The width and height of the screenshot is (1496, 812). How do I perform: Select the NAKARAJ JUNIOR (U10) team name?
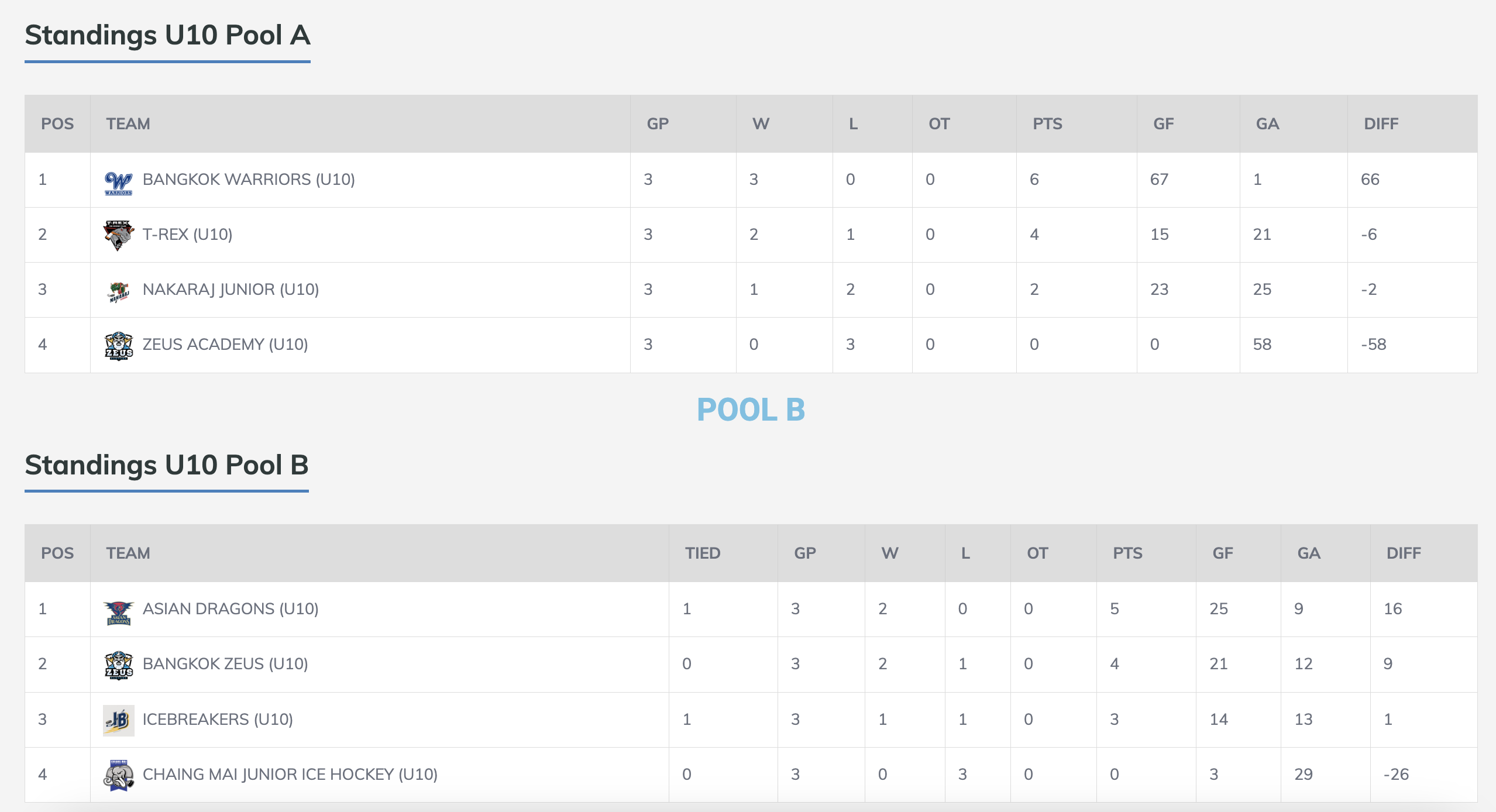tap(231, 290)
